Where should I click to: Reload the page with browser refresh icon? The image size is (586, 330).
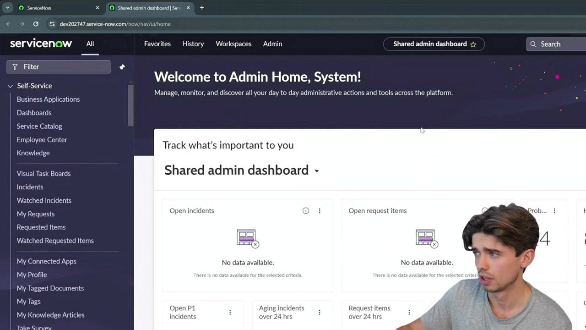coord(36,24)
